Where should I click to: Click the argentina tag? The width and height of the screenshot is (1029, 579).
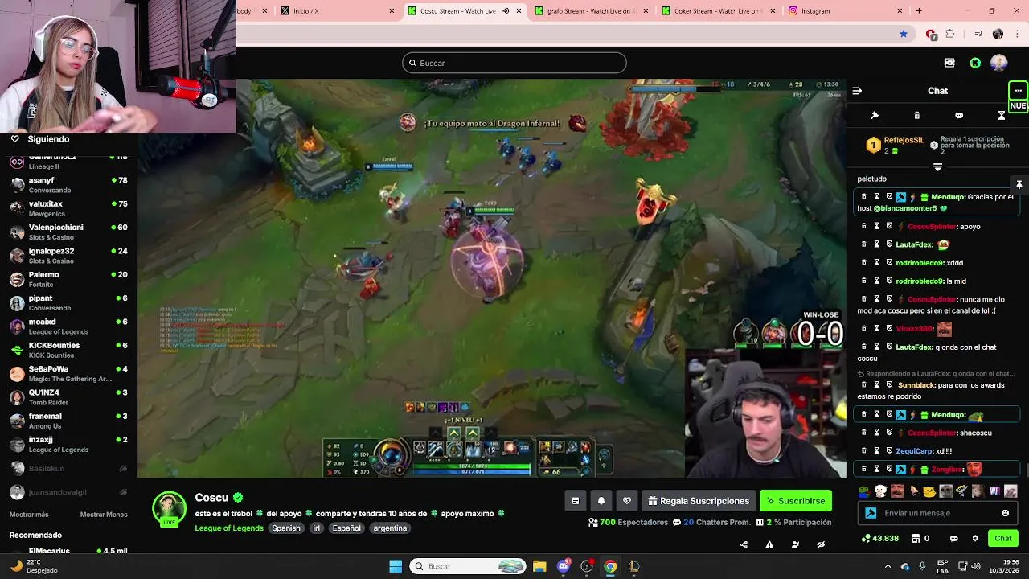(x=390, y=528)
